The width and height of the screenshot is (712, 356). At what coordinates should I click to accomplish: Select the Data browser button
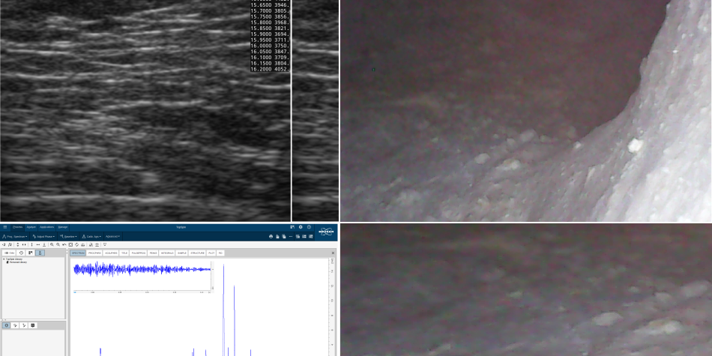coord(10,253)
